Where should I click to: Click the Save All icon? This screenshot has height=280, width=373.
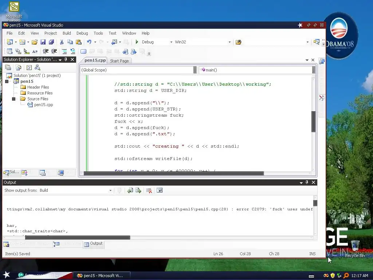(51, 42)
